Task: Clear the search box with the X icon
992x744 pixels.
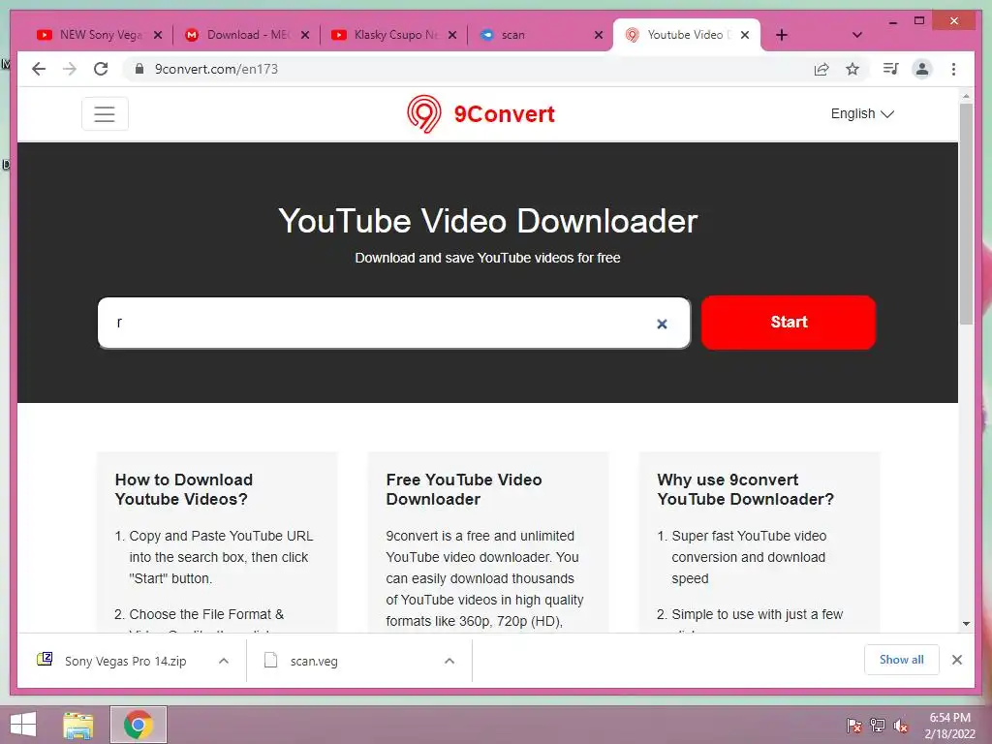Action: point(662,324)
